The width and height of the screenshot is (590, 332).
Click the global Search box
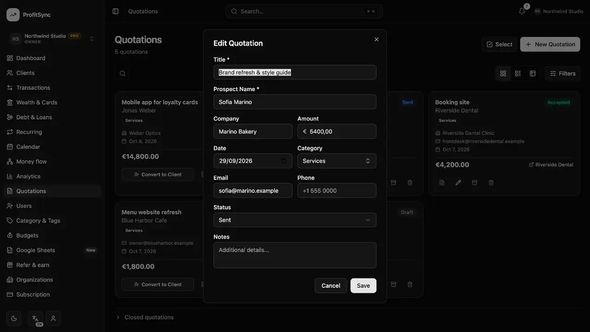[x=304, y=11]
